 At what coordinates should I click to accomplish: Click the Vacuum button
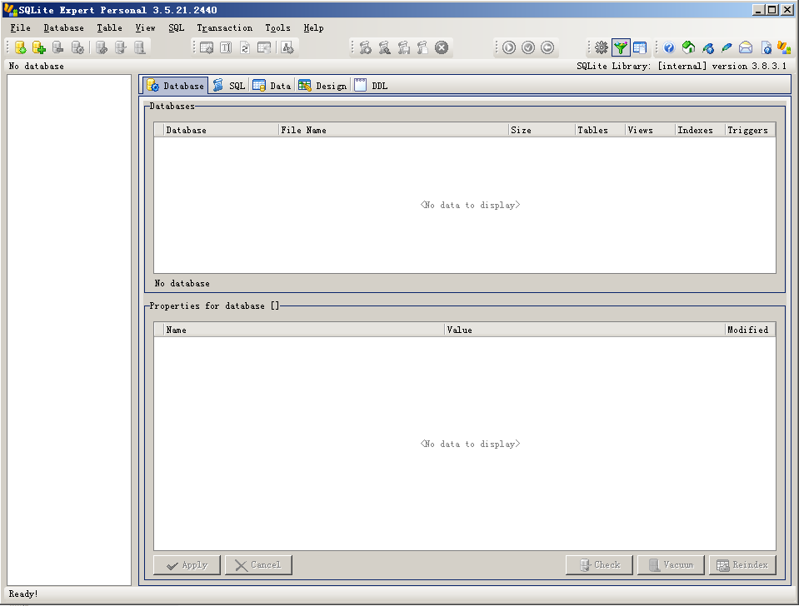[x=671, y=564]
